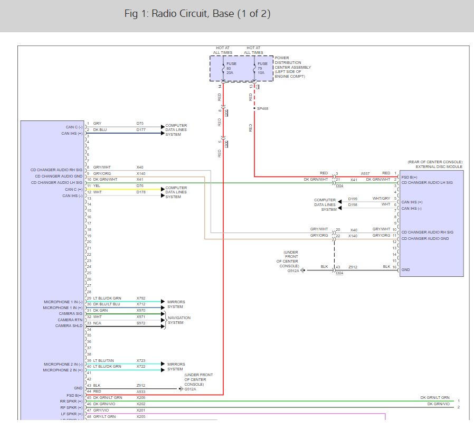
Task: Click the Fuse 79 10A symbol
Action: tap(255, 69)
